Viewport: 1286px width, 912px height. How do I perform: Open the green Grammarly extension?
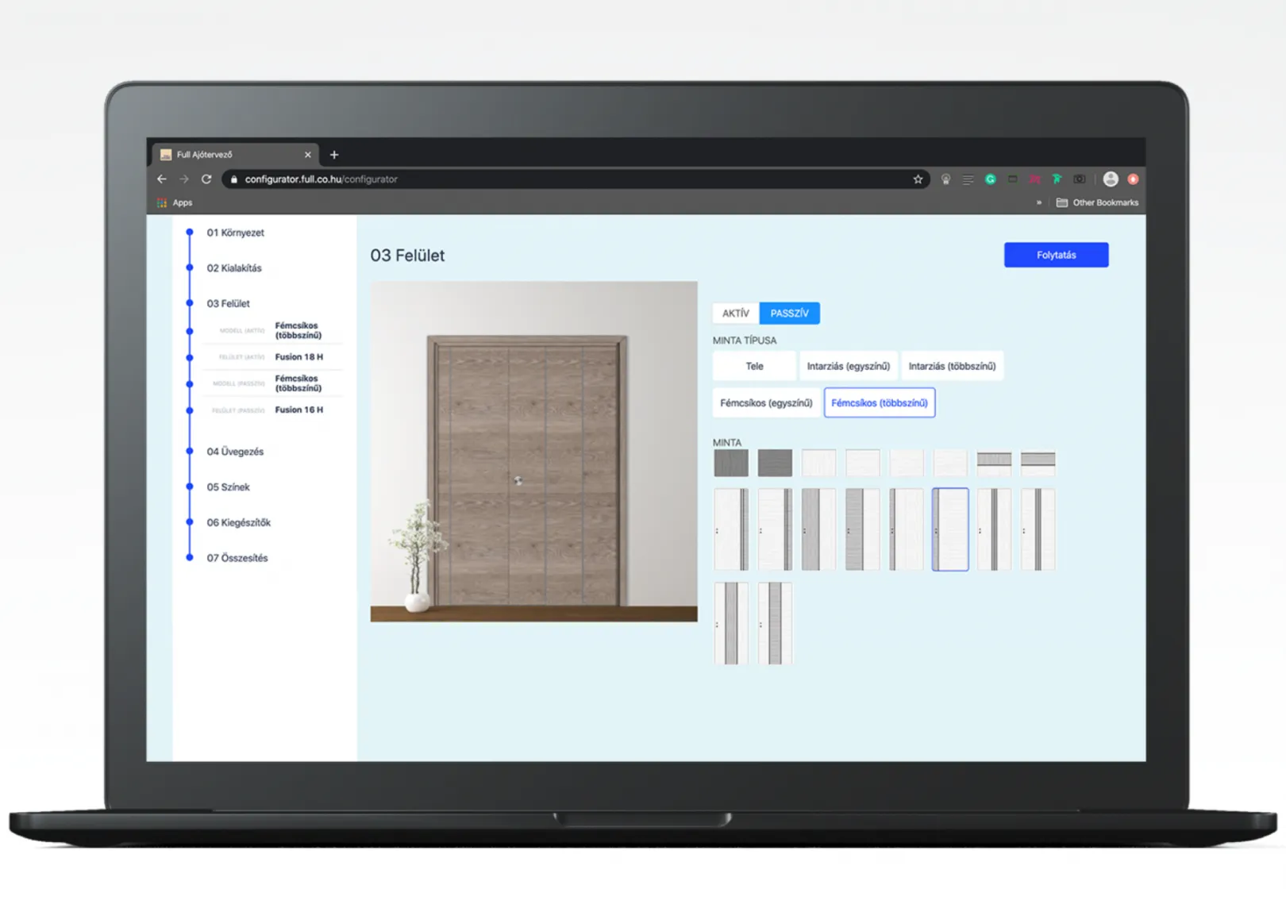point(990,179)
